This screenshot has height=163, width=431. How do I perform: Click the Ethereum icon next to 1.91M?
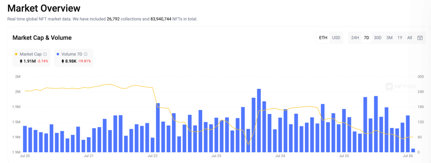21,61
